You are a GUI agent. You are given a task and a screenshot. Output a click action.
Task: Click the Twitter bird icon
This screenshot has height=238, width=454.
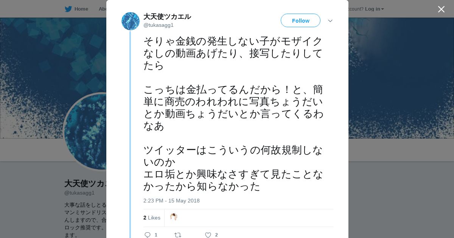68,9
